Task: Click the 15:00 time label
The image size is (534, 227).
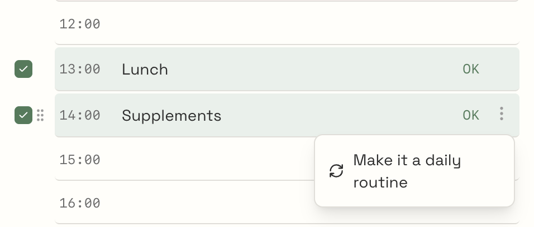Action: pos(80,160)
